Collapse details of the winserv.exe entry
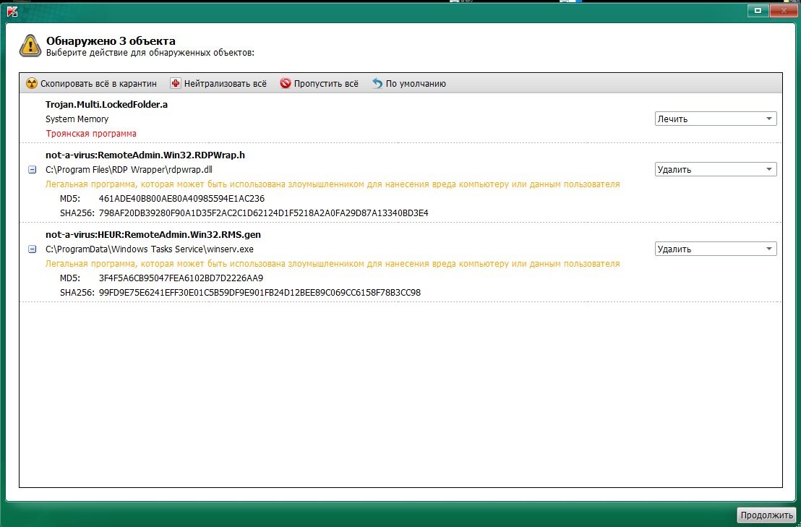 pos(33,249)
